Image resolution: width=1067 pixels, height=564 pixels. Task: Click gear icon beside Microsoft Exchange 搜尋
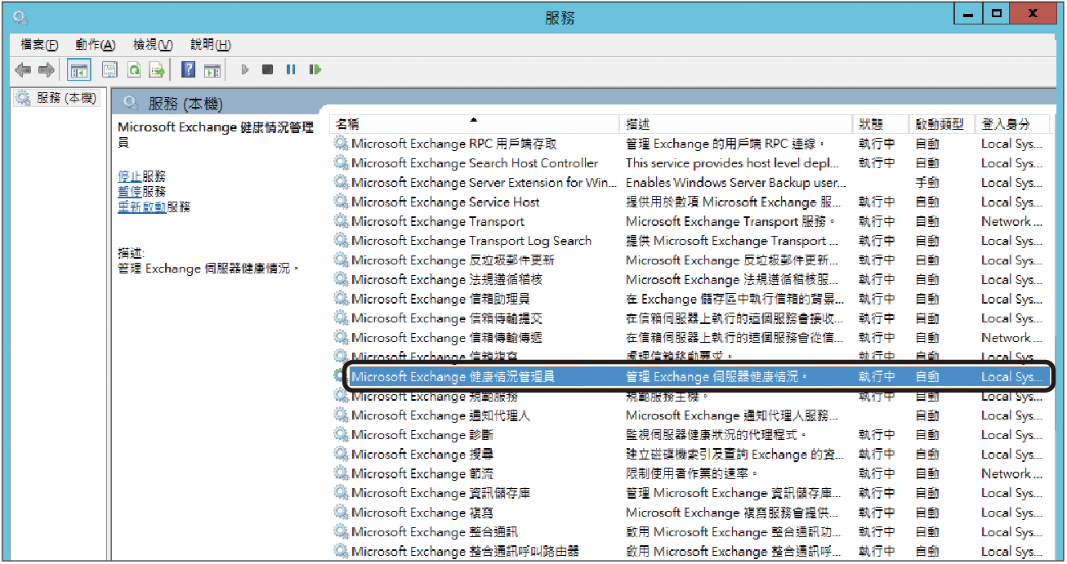(x=341, y=455)
